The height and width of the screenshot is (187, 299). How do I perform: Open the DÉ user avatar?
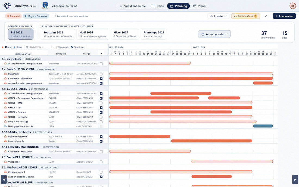[x=292, y=6]
